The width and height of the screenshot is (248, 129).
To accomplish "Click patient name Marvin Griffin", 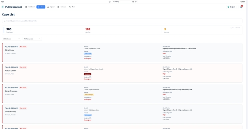I will point(10,71).
